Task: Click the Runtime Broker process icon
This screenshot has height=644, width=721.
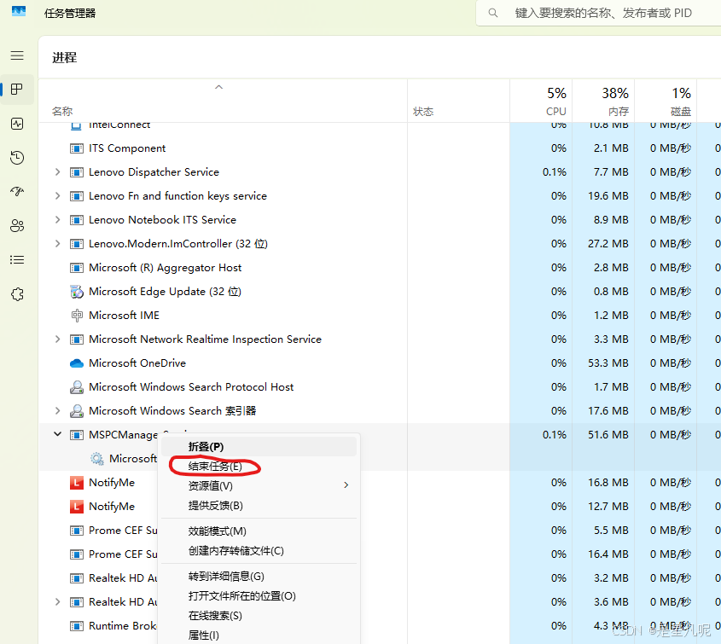Action: (76, 626)
